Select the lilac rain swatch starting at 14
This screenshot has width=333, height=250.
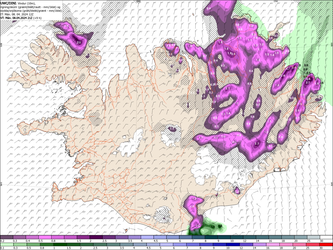click(x=259, y=245)
